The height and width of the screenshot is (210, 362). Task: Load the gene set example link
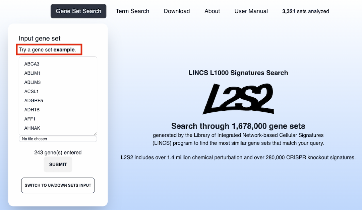point(64,50)
